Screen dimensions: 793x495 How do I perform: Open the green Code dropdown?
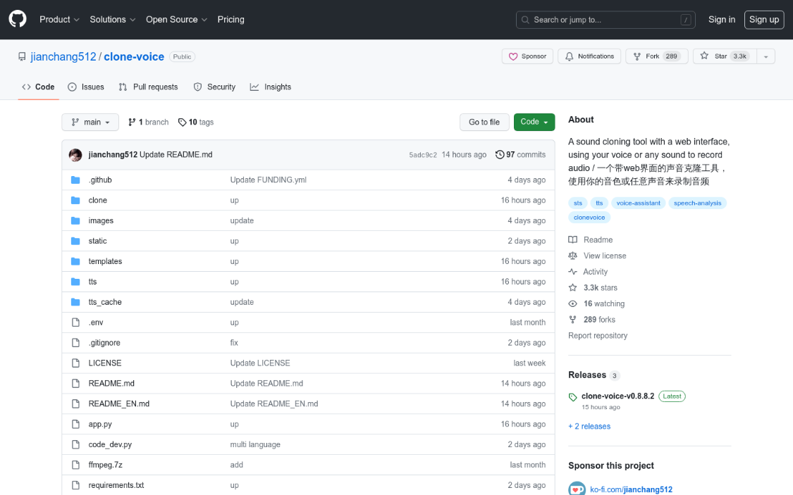pyautogui.click(x=534, y=122)
